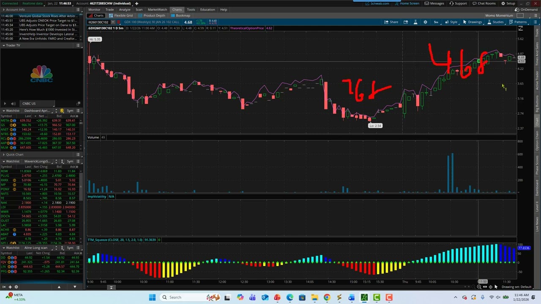The width and height of the screenshot is (541, 304).
Task: Open the Account Info gadget menu
Action: [x=78, y=9]
